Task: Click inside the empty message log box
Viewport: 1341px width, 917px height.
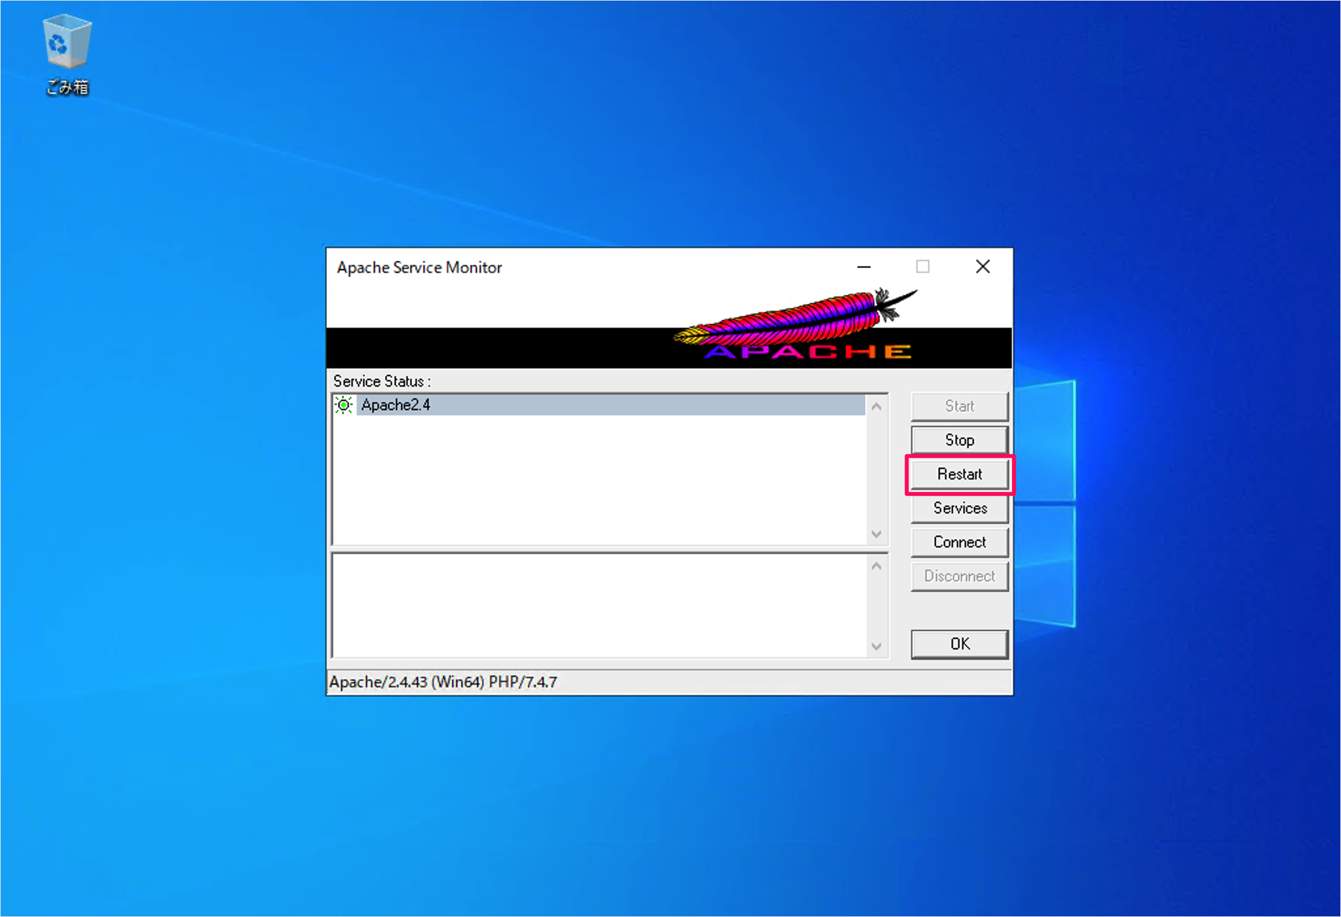Action: [x=599, y=606]
